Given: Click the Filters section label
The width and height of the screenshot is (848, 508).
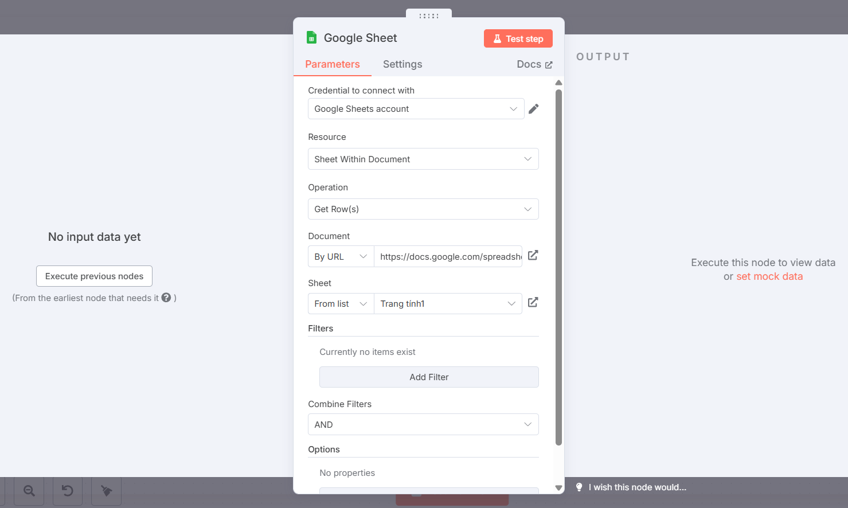Looking at the screenshot, I should pyautogui.click(x=321, y=329).
